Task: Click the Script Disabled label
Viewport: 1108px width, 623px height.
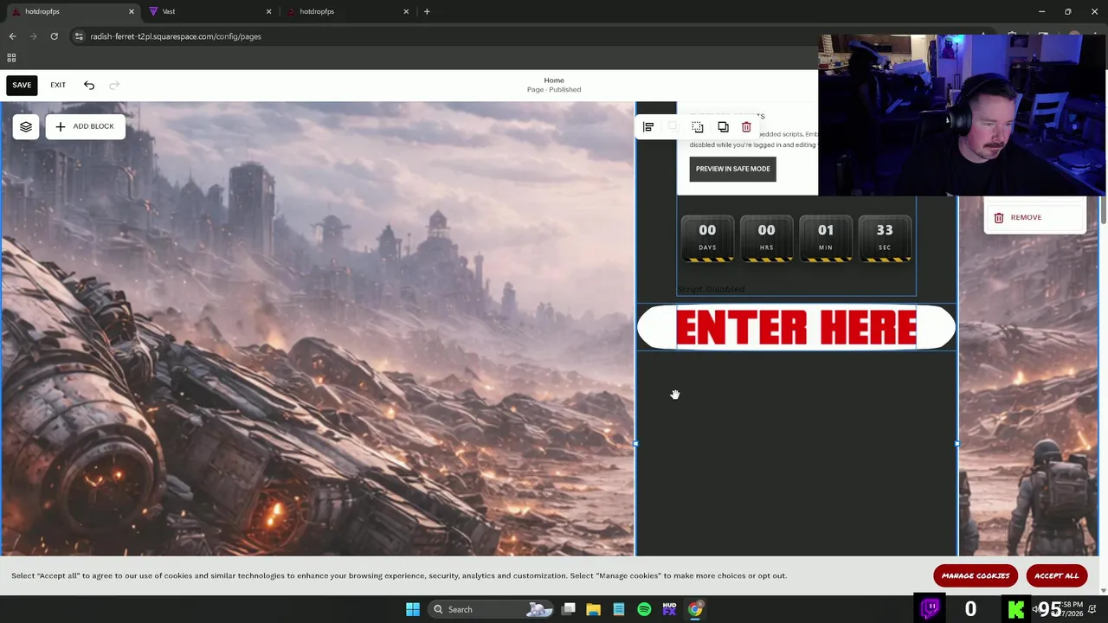Action: click(711, 289)
